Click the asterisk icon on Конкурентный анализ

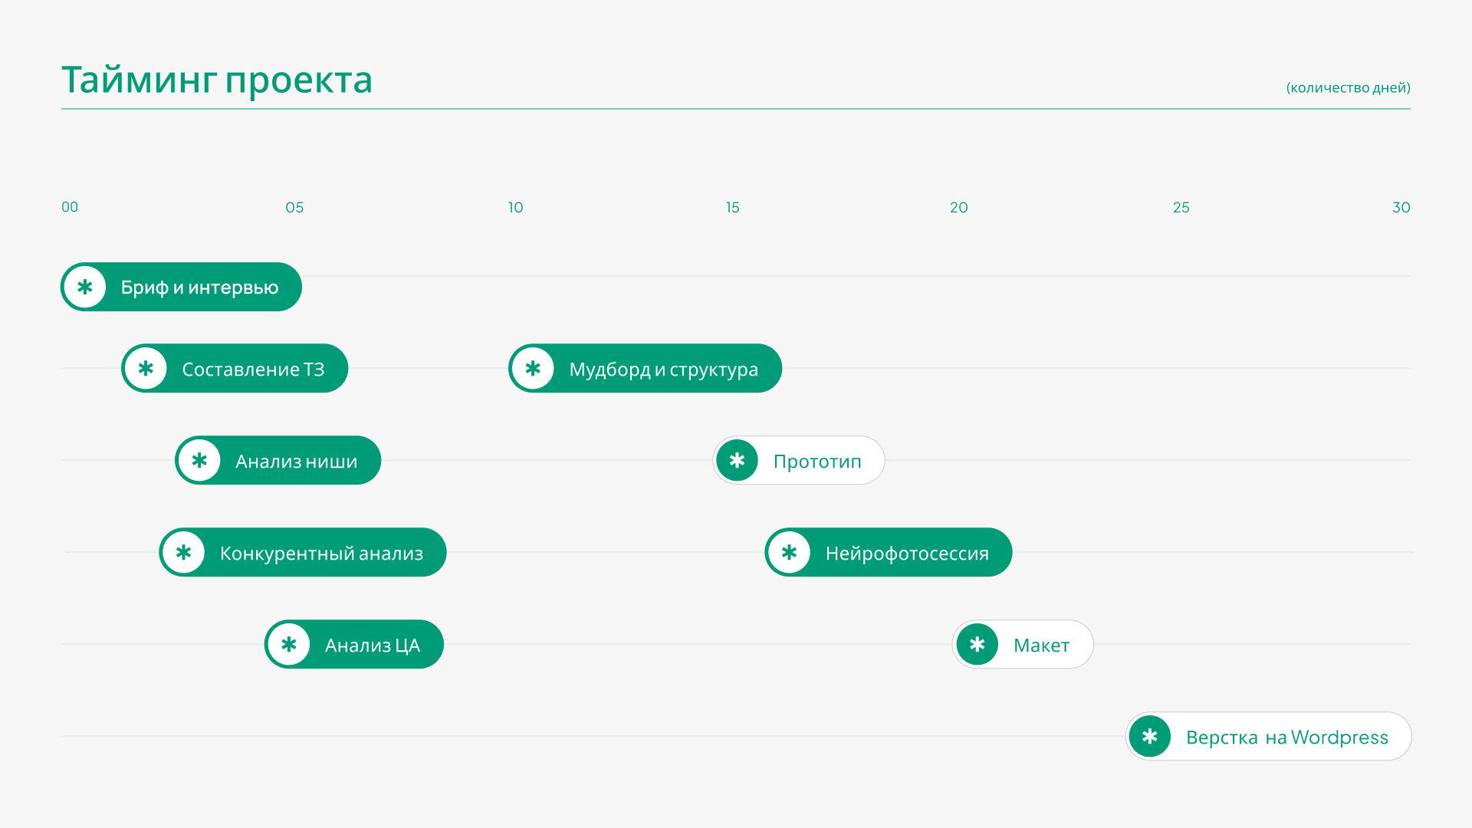183,553
